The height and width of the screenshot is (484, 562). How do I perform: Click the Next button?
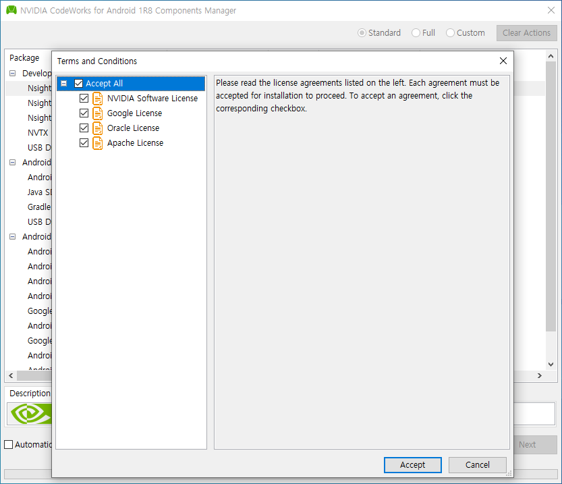coord(534,445)
